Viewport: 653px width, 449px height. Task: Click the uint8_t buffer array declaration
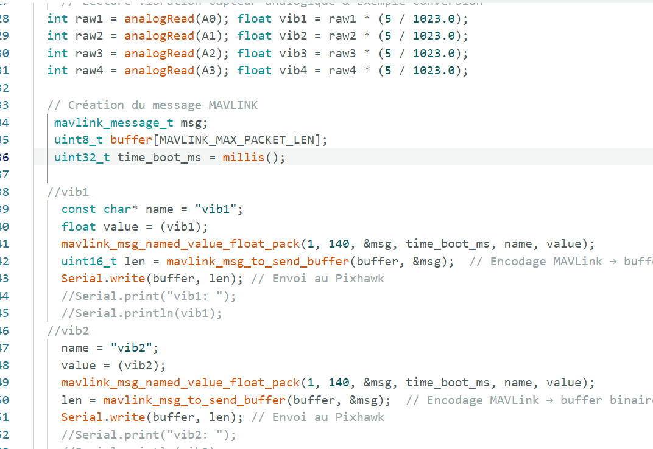coord(190,140)
